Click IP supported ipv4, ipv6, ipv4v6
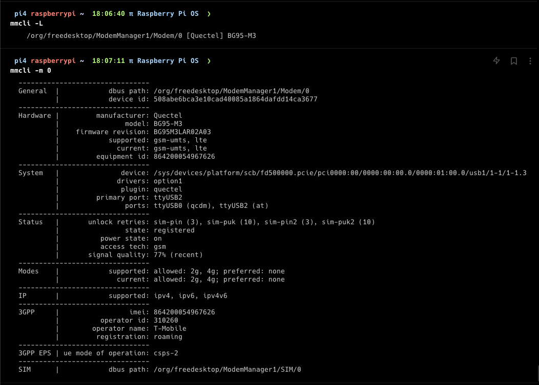Image resolution: width=539 pixels, height=385 pixels. pos(191,296)
